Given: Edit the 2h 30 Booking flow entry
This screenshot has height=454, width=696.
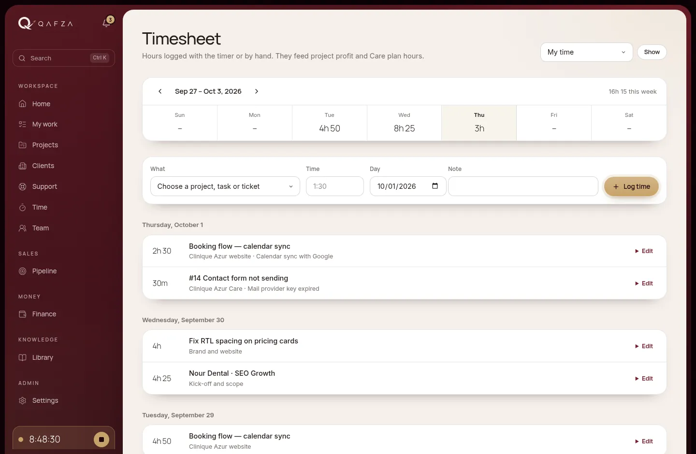Looking at the screenshot, I should tap(644, 251).
